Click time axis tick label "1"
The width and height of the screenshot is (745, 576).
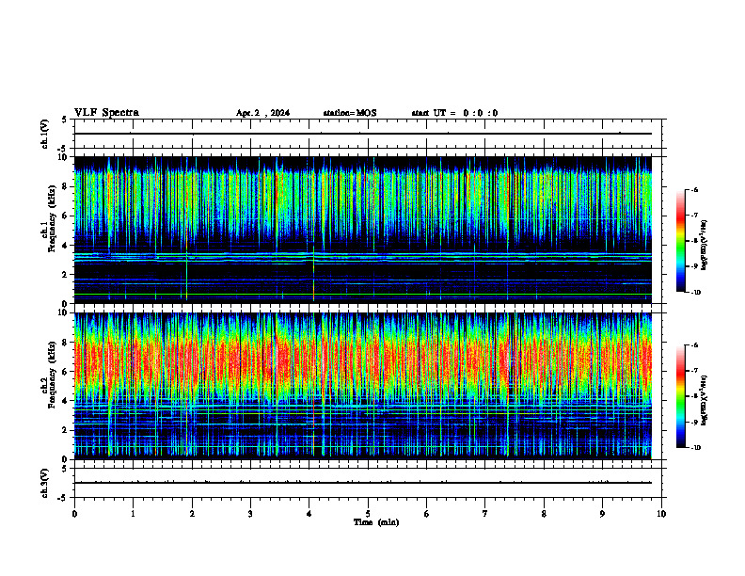tap(133, 514)
